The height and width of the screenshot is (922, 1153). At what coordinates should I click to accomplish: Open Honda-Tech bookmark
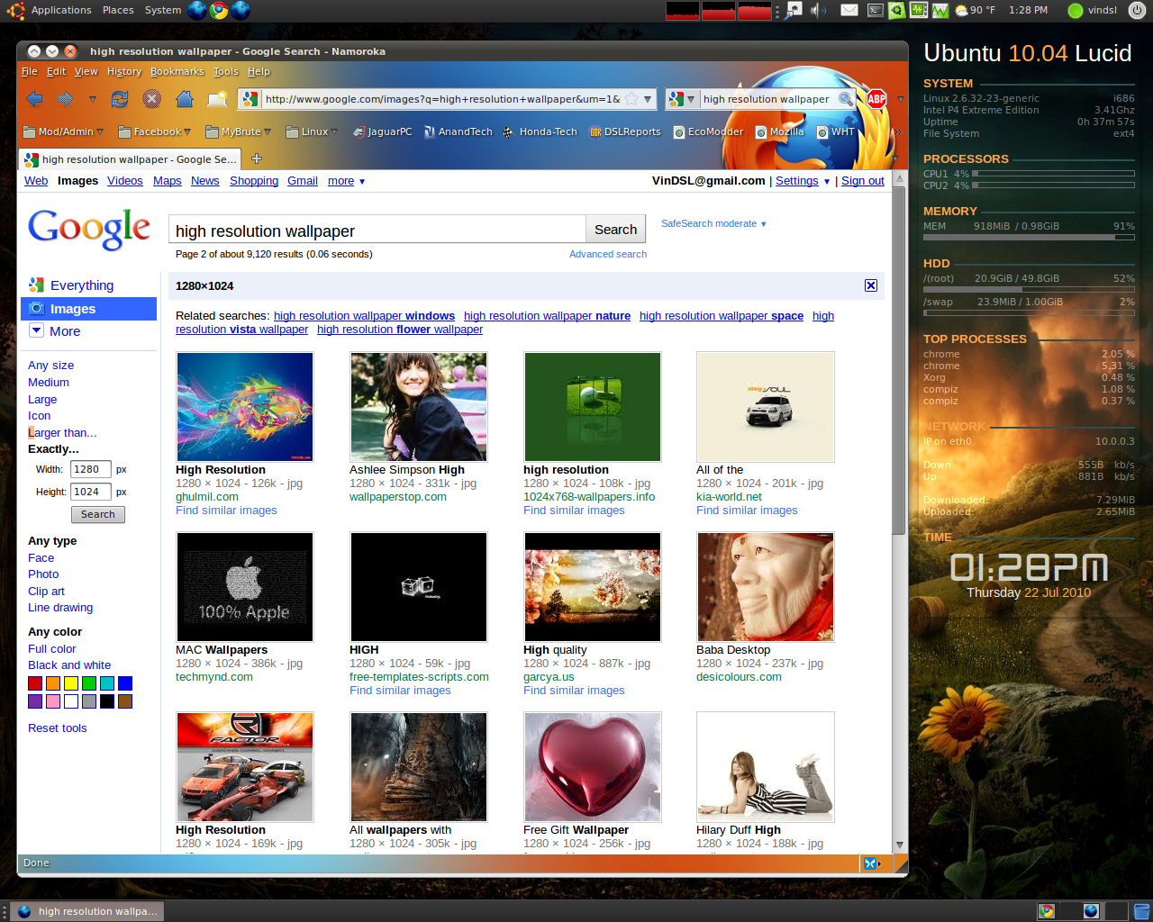(x=540, y=131)
